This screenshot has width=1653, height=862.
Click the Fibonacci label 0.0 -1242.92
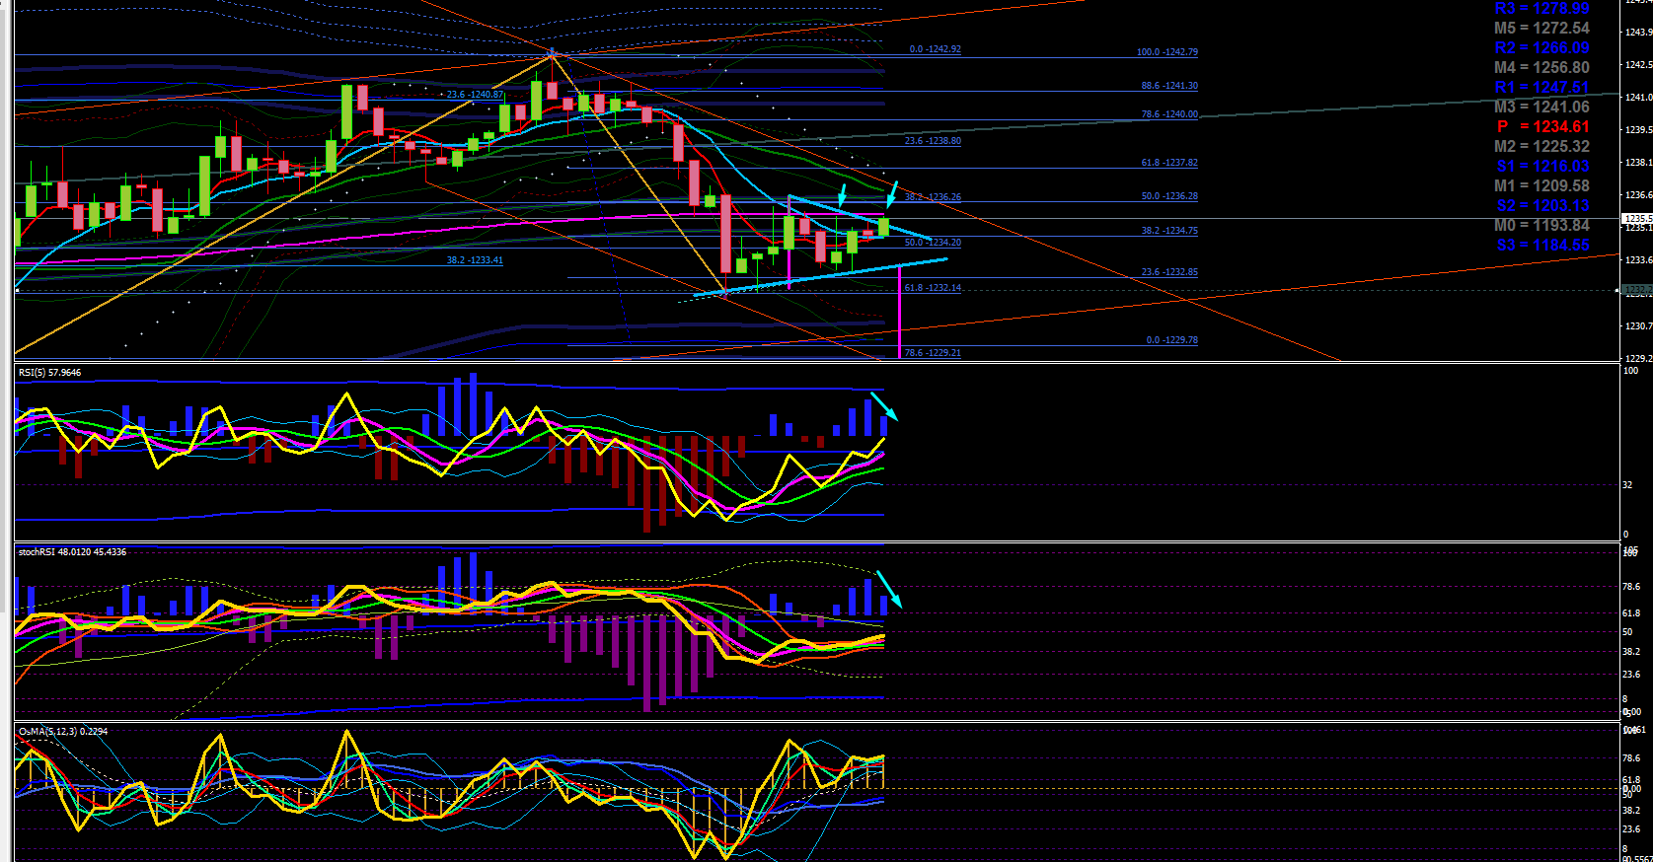[935, 49]
